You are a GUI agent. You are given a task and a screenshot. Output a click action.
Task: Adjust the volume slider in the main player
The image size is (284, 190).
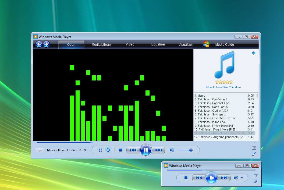coord(187,150)
